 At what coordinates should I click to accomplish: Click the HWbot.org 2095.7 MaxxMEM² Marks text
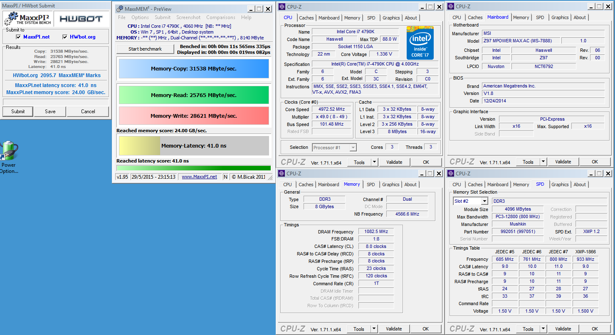pos(57,75)
